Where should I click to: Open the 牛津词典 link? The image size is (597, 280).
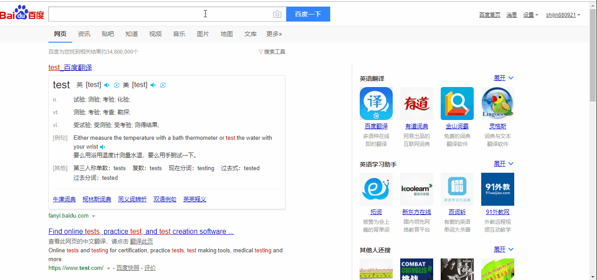64,199
